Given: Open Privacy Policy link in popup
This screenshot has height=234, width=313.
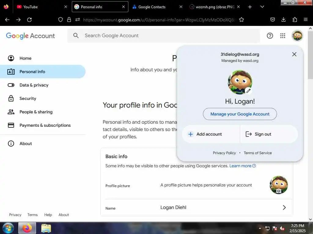Looking at the screenshot, I should [224, 153].
